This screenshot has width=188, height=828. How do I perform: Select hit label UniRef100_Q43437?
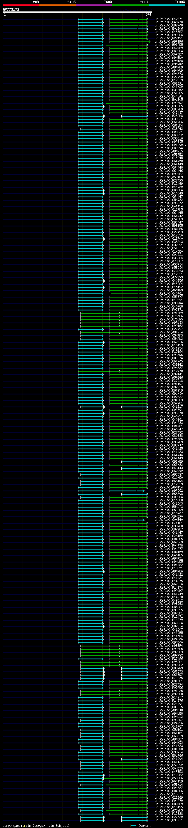click(x=168, y=112)
